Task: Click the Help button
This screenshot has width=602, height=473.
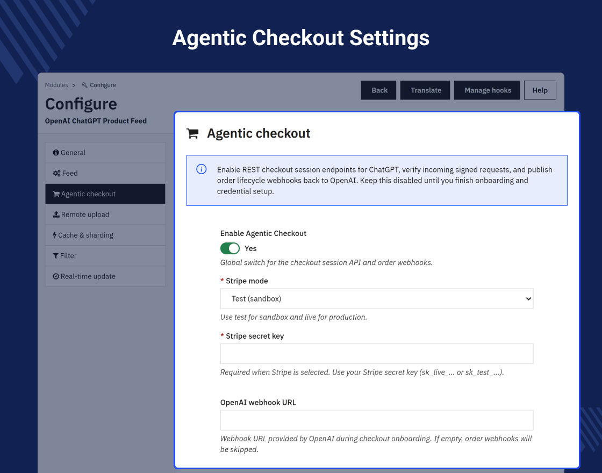Action: coord(540,90)
